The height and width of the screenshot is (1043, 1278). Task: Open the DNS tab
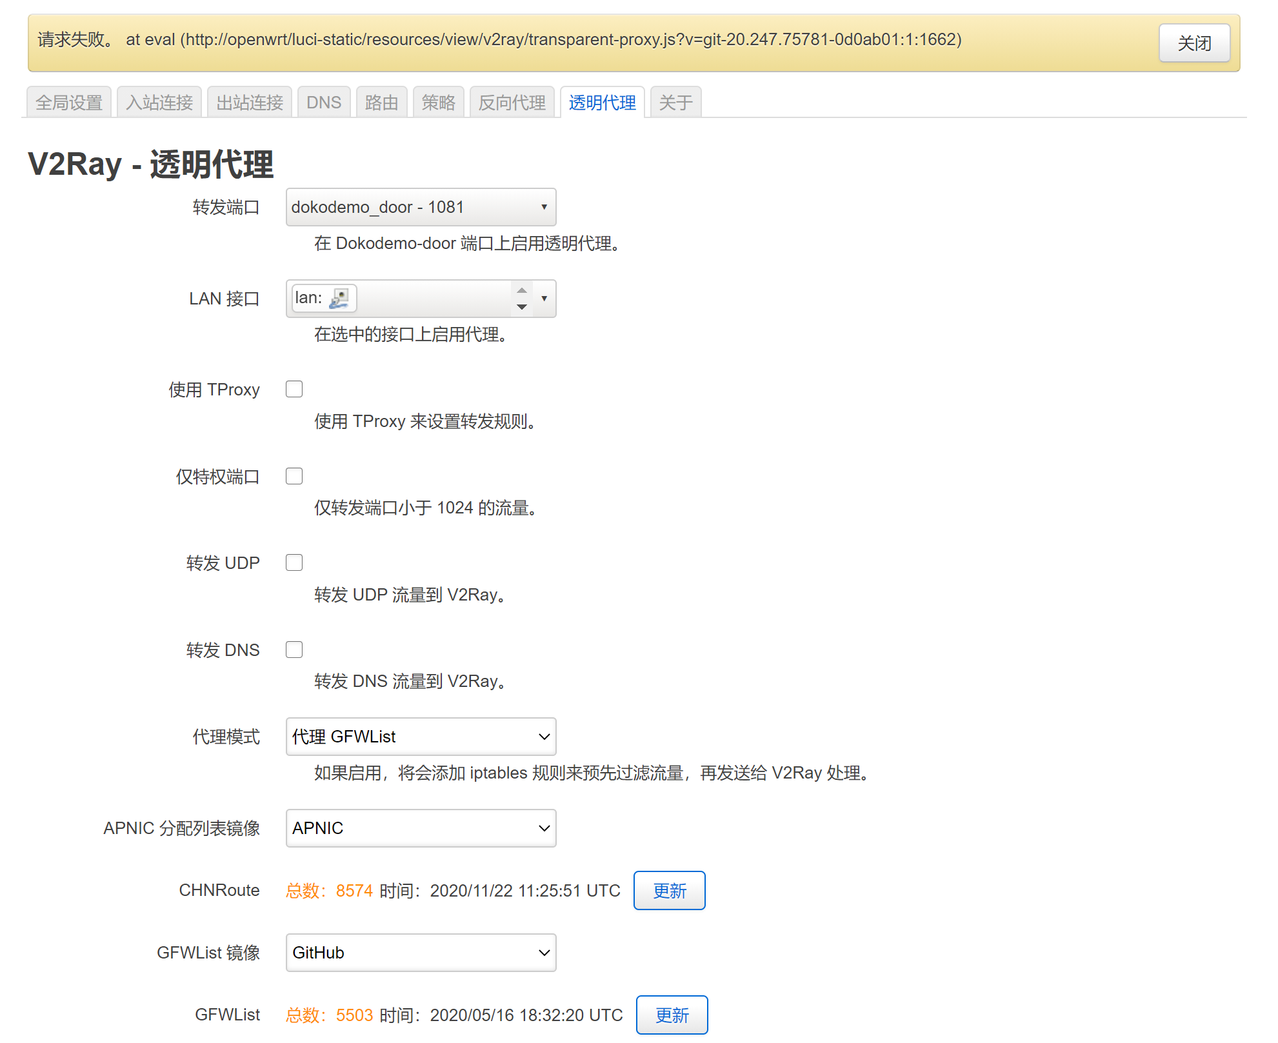click(x=324, y=101)
